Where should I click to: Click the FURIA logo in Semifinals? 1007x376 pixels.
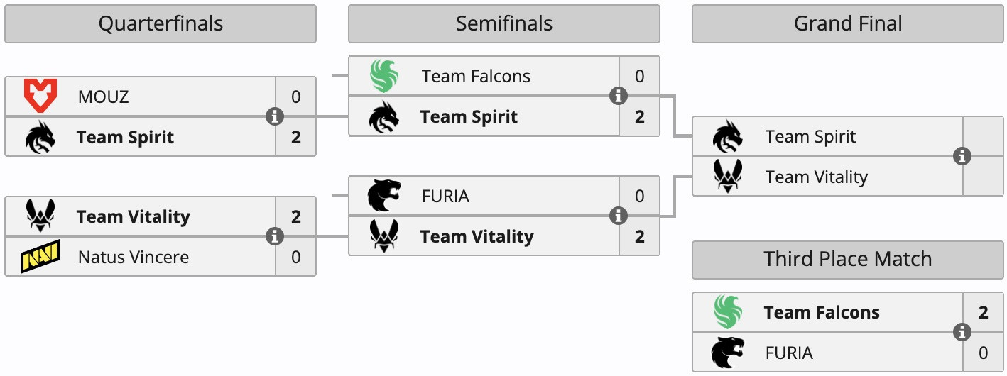(384, 196)
